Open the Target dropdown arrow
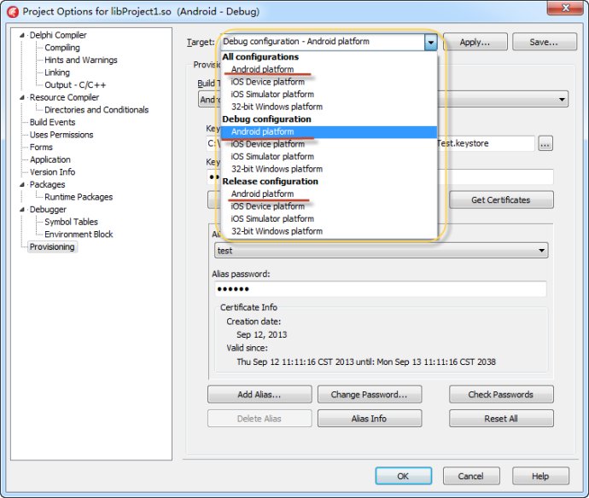The image size is (589, 498). point(430,42)
